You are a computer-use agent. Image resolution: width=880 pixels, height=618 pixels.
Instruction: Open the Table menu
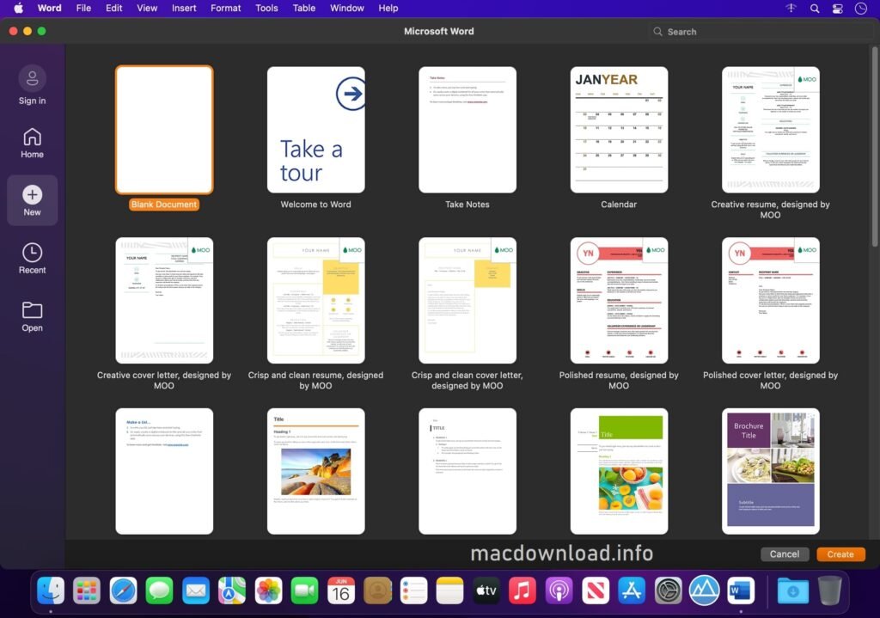tap(303, 9)
